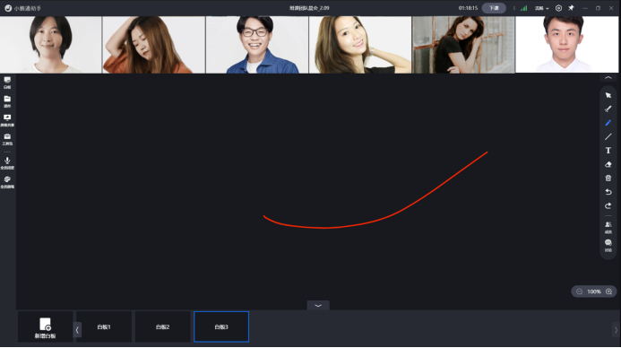Collapse the whiteboard tab strip chevron

(x=318, y=305)
